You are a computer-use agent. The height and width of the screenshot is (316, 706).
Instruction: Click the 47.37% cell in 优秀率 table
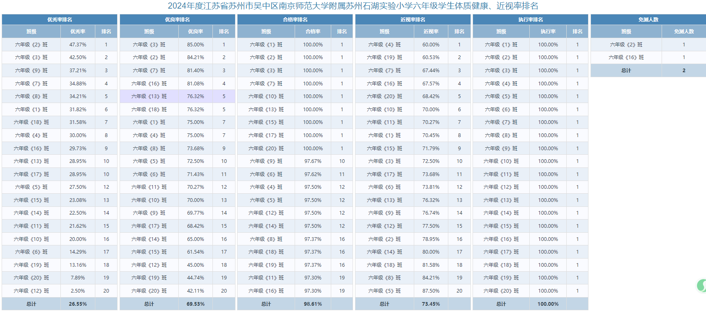pyautogui.click(x=78, y=45)
